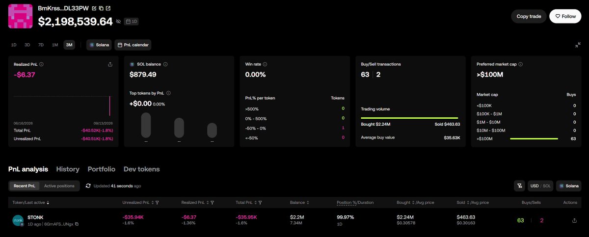This screenshot has width=589, height=237.
Task: Edit the BmKrss...DL33PW wallet name
Action: pyautogui.click(x=94, y=8)
